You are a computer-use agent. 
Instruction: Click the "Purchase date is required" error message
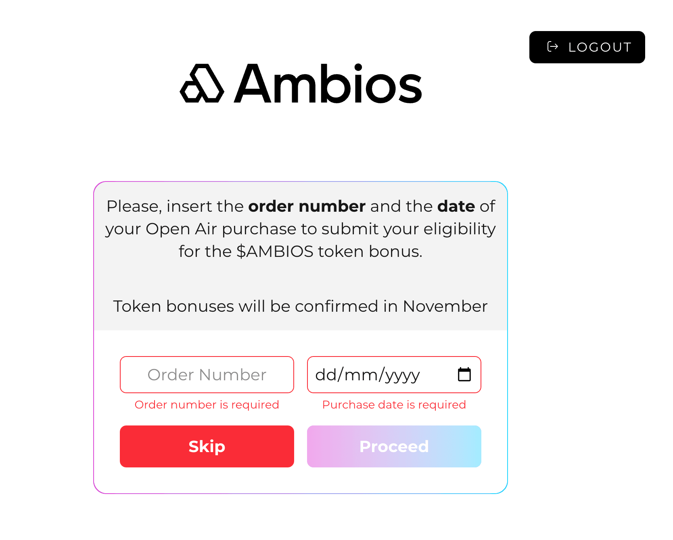point(394,404)
